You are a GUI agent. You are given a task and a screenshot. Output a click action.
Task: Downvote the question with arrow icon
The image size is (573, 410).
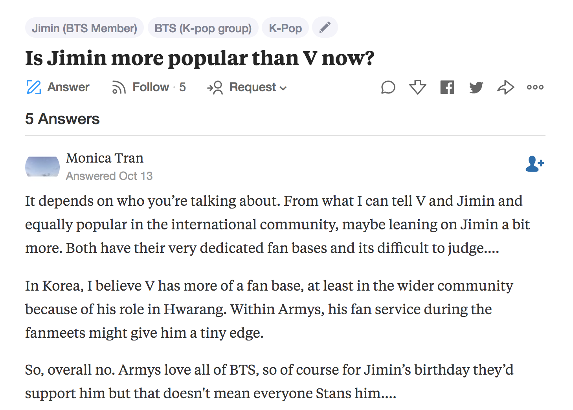pos(417,87)
